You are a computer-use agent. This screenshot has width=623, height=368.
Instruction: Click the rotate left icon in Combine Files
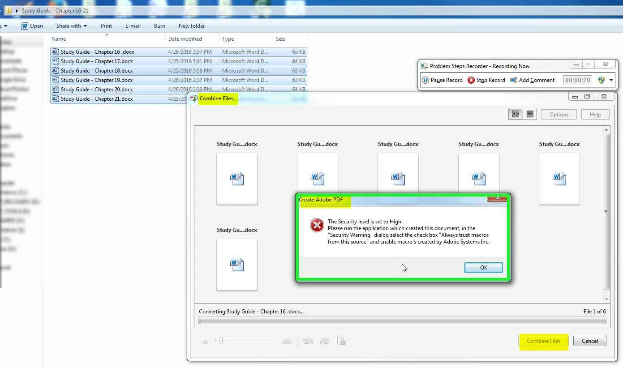point(308,341)
